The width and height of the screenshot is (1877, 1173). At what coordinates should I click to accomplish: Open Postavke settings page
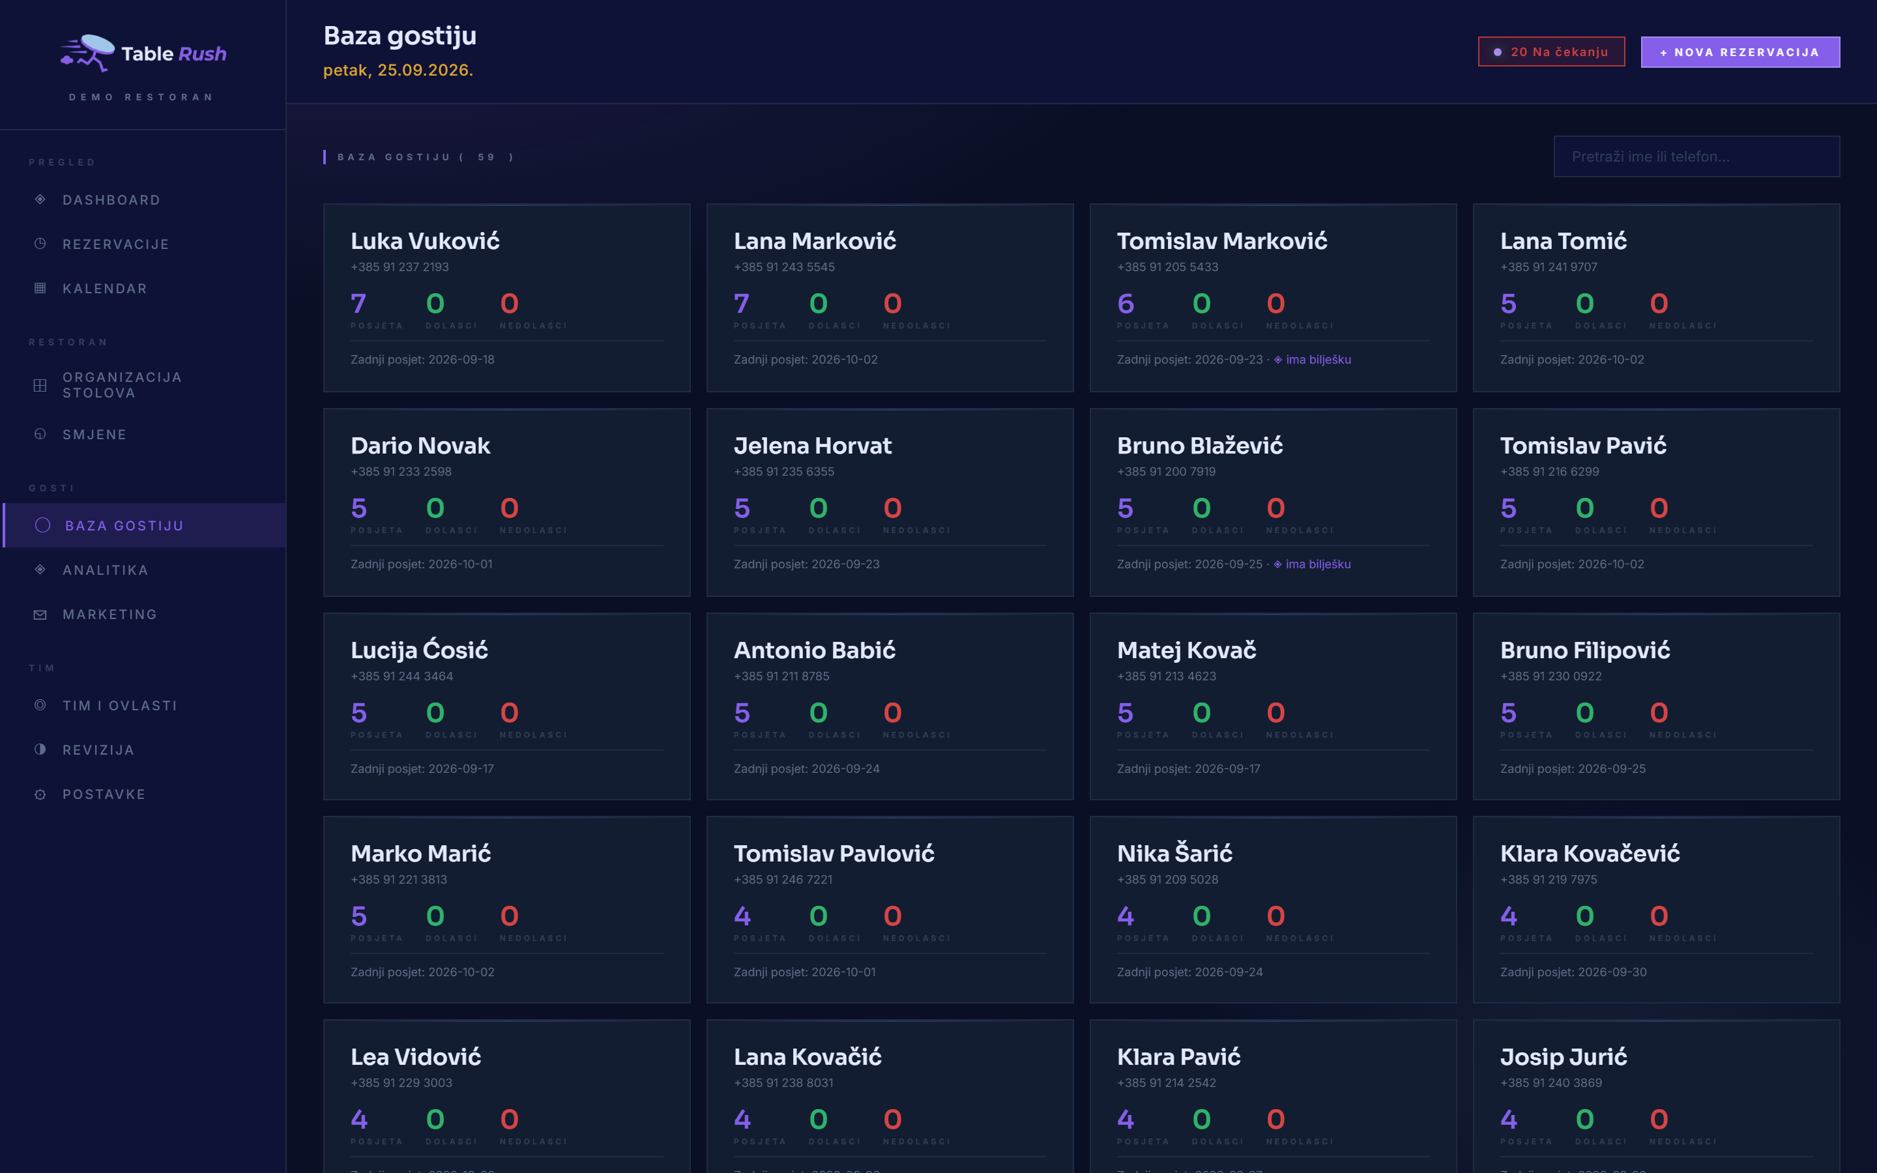pyautogui.click(x=144, y=794)
